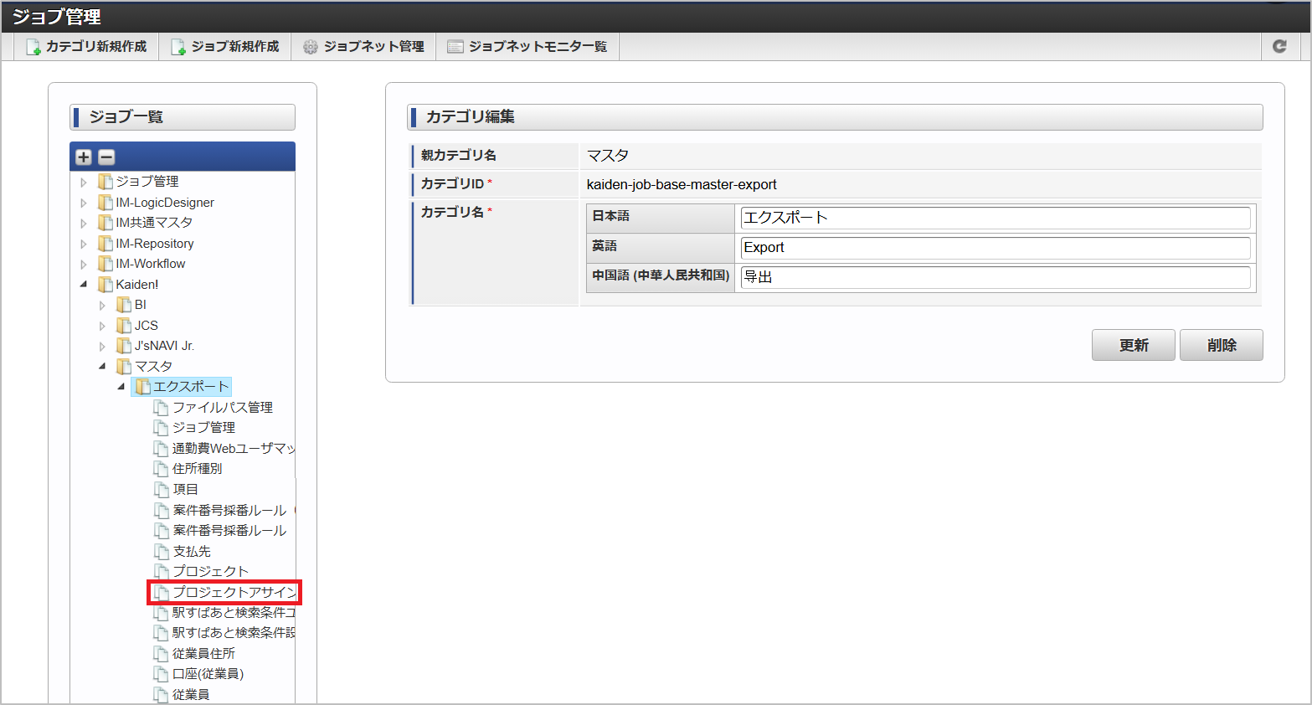This screenshot has width=1312, height=705.
Task: Click the 住所種別 job document icon
Action: pyautogui.click(x=162, y=469)
